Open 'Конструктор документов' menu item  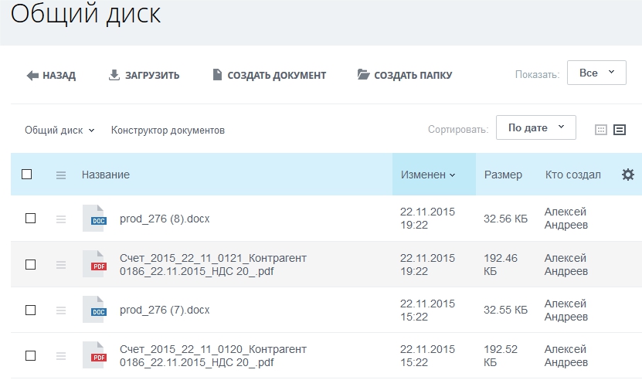168,131
